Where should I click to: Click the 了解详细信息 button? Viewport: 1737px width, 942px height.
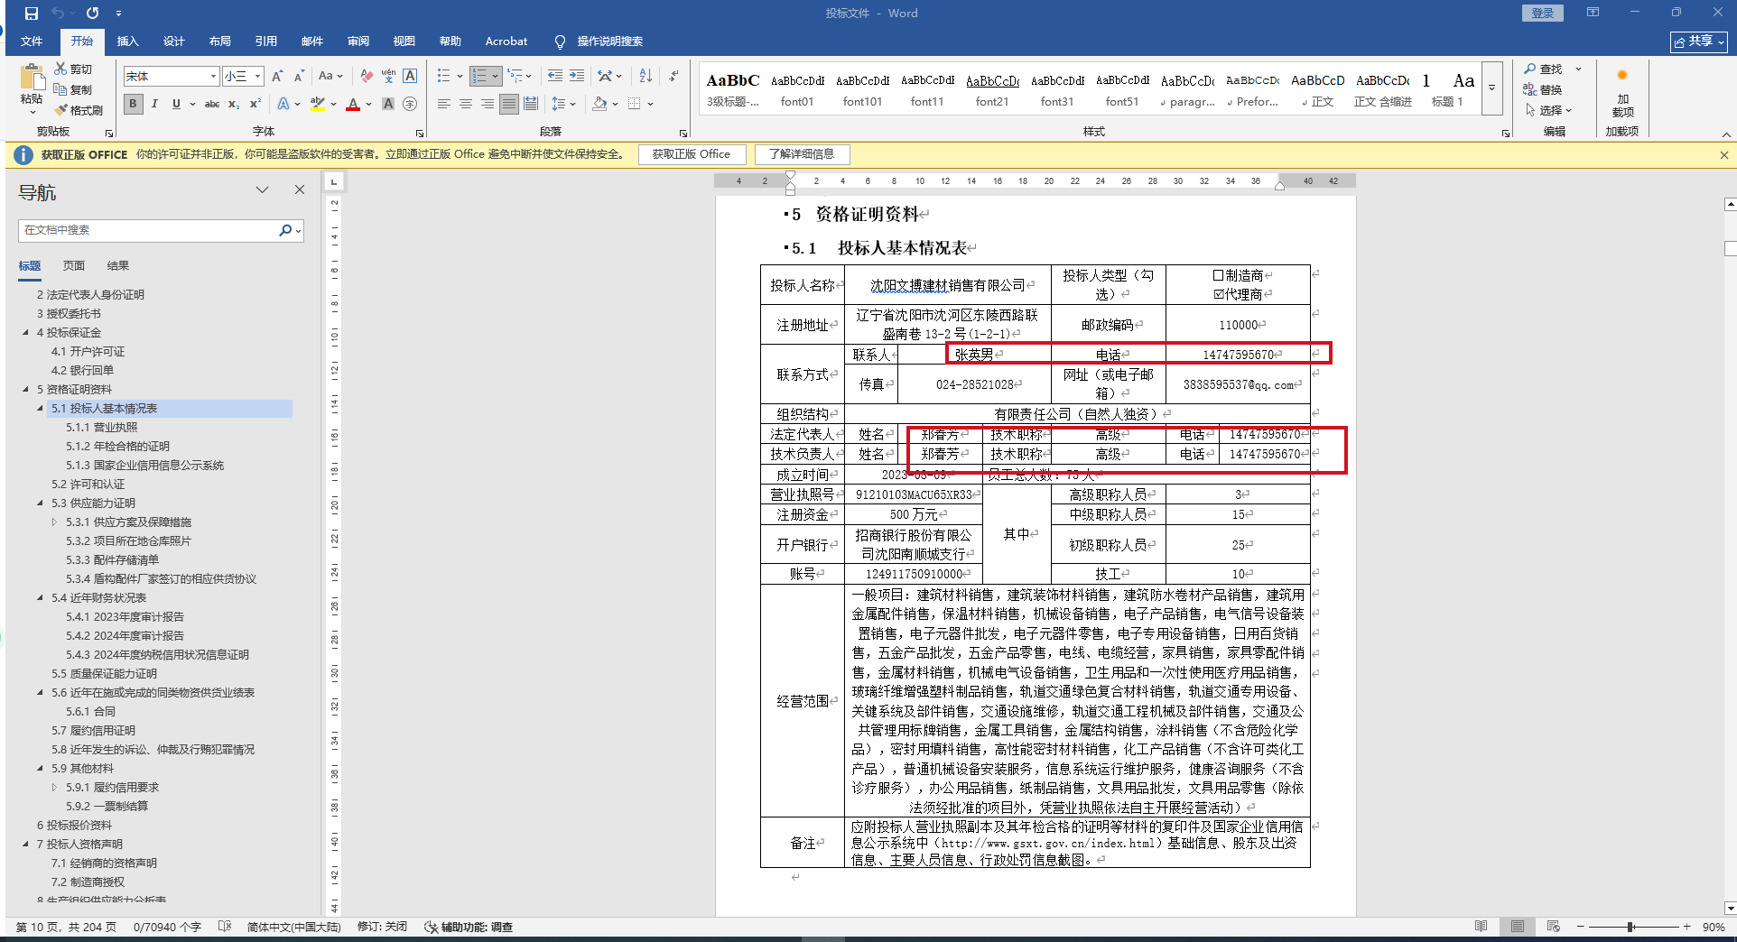tap(802, 154)
